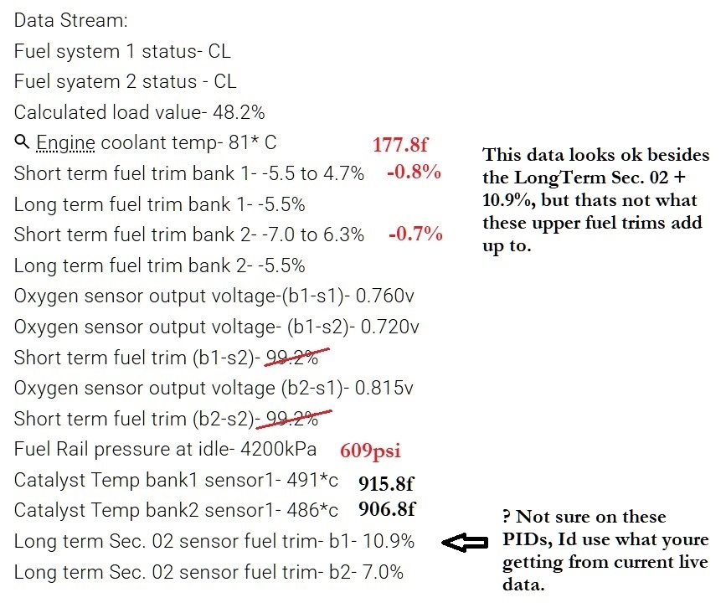Click the note starting 'This data looks ok'
The image size is (726, 608).
tap(595, 201)
